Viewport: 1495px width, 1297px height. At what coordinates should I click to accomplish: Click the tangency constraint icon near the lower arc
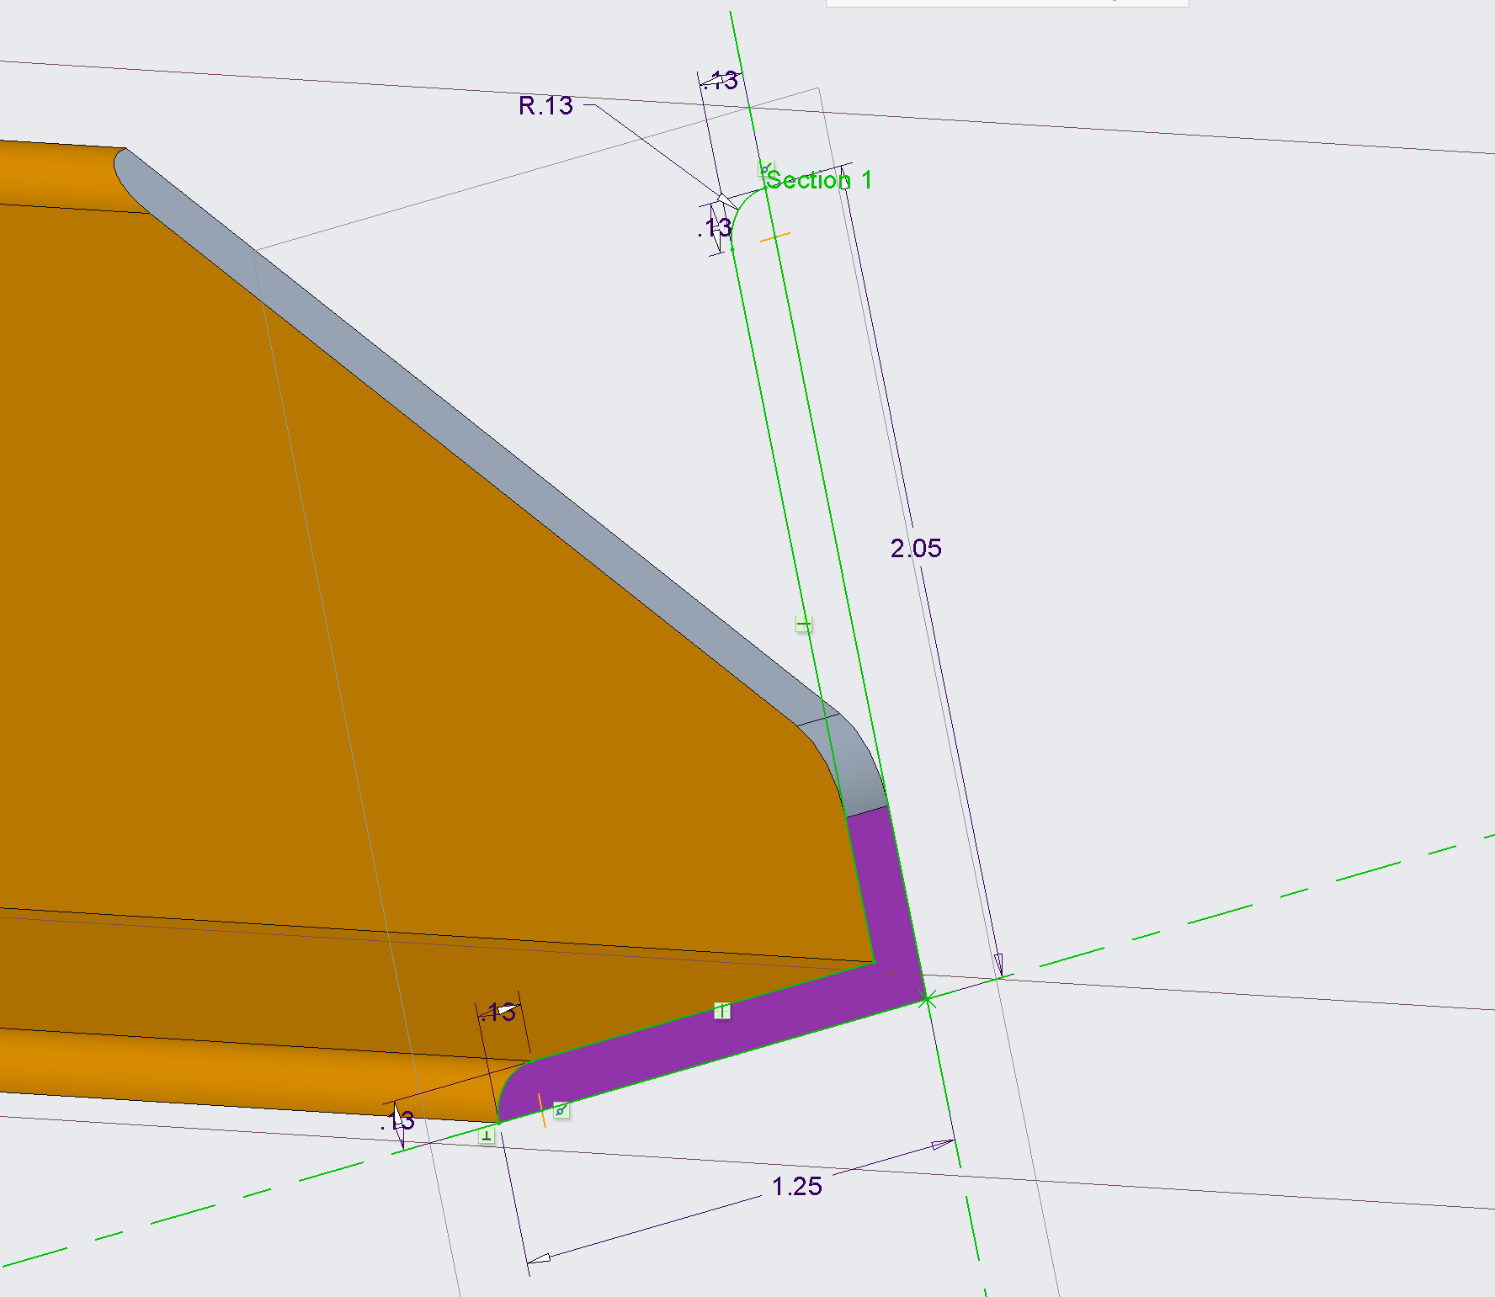coord(560,1111)
